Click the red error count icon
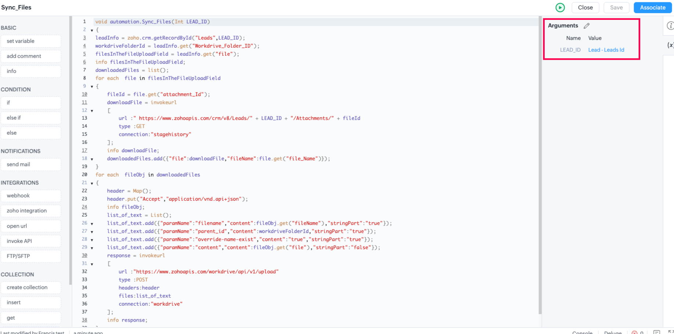The image size is (674, 334). 634,332
